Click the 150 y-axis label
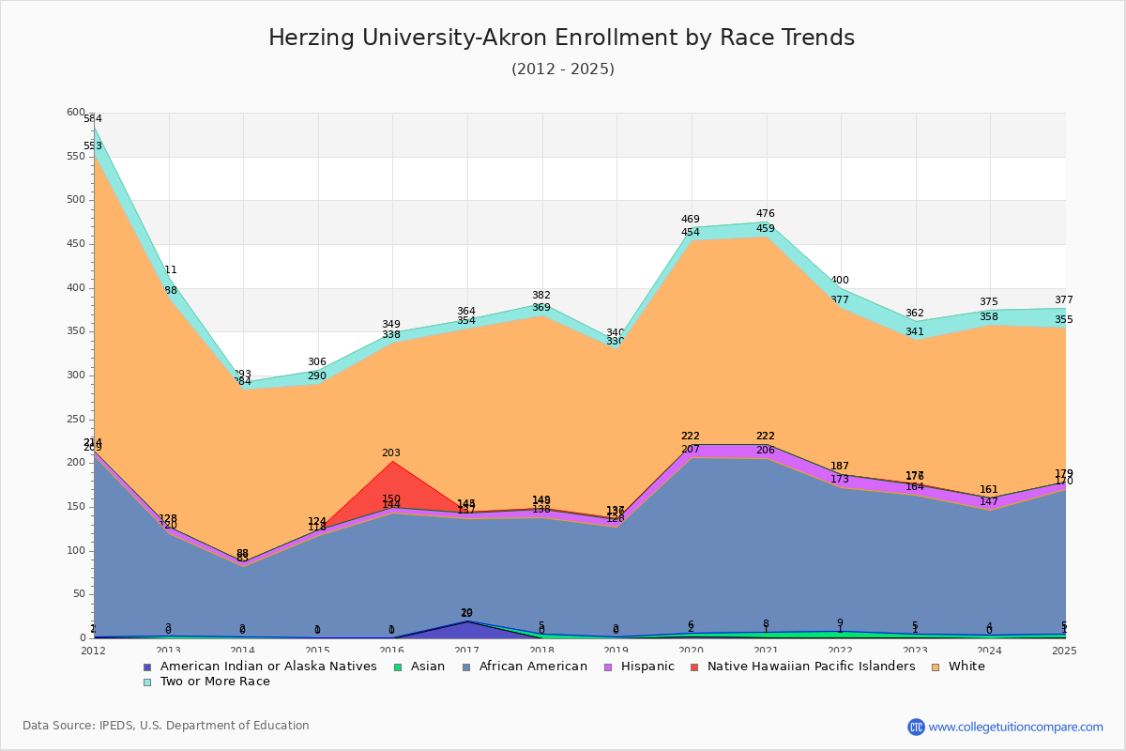The width and height of the screenshot is (1126, 751). pos(75,507)
